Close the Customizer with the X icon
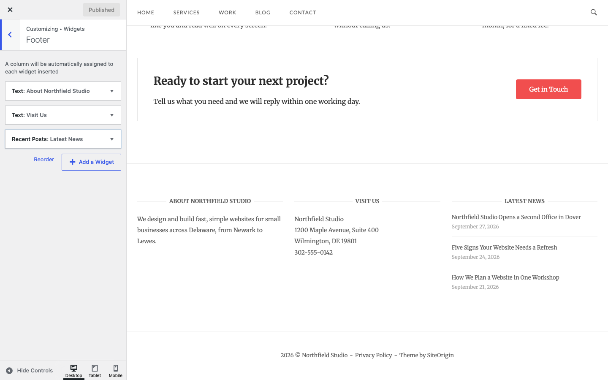Screen dimensions: 608x380 click(10, 10)
